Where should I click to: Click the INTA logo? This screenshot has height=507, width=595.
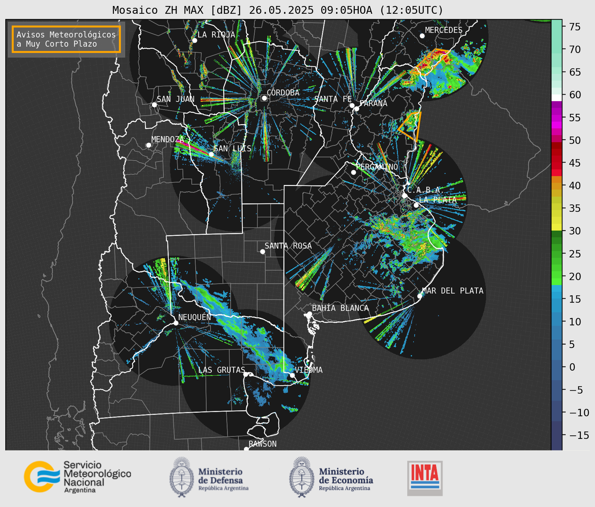click(x=425, y=478)
